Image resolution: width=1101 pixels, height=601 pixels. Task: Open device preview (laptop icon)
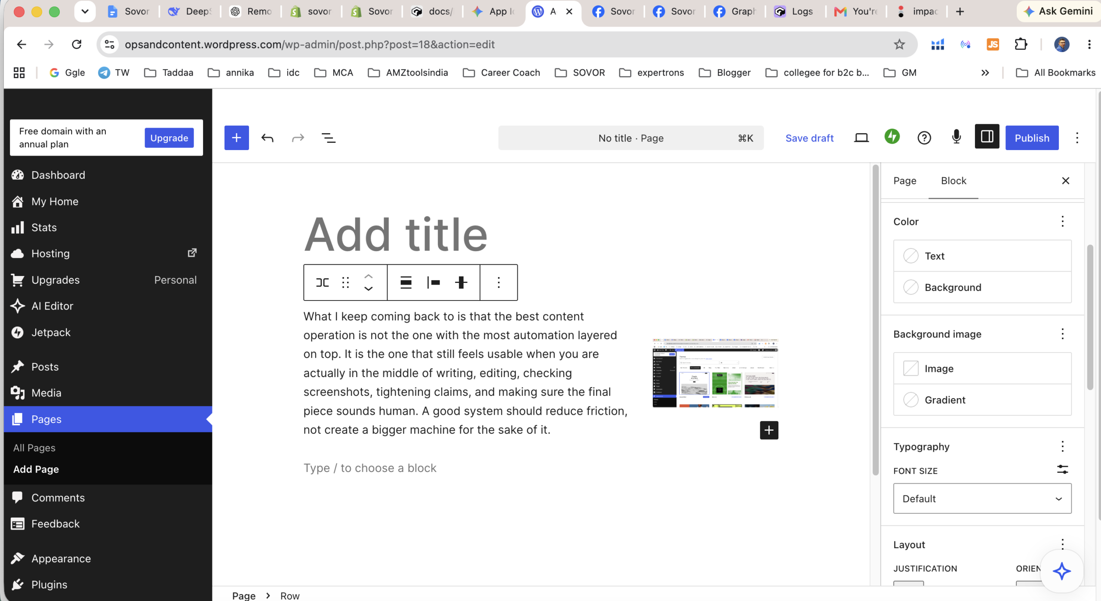coord(861,138)
